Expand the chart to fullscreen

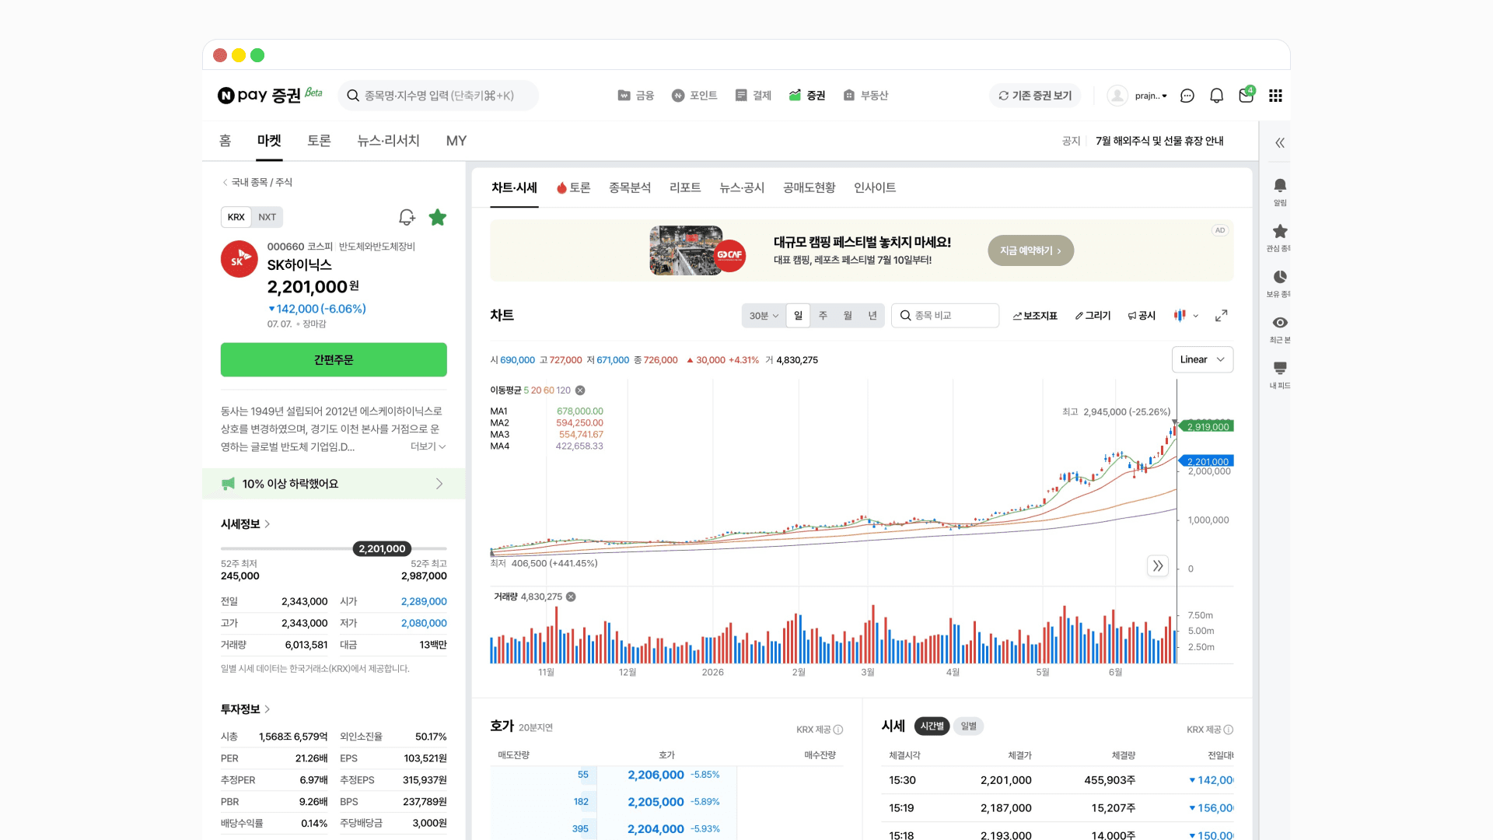pos(1222,315)
